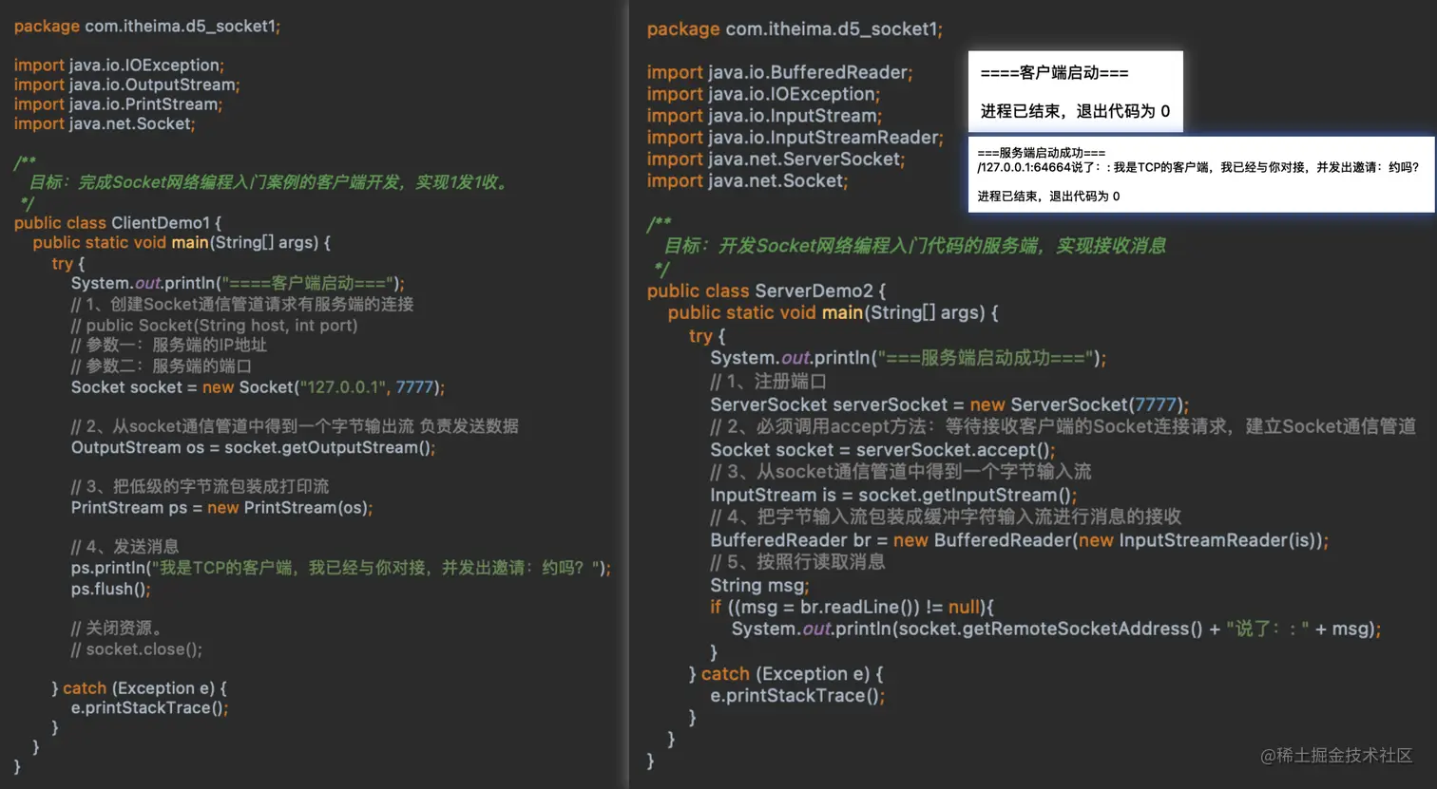Click comment '// 3、把低级的字节流包装成打印流'

click(x=200, y=486)
